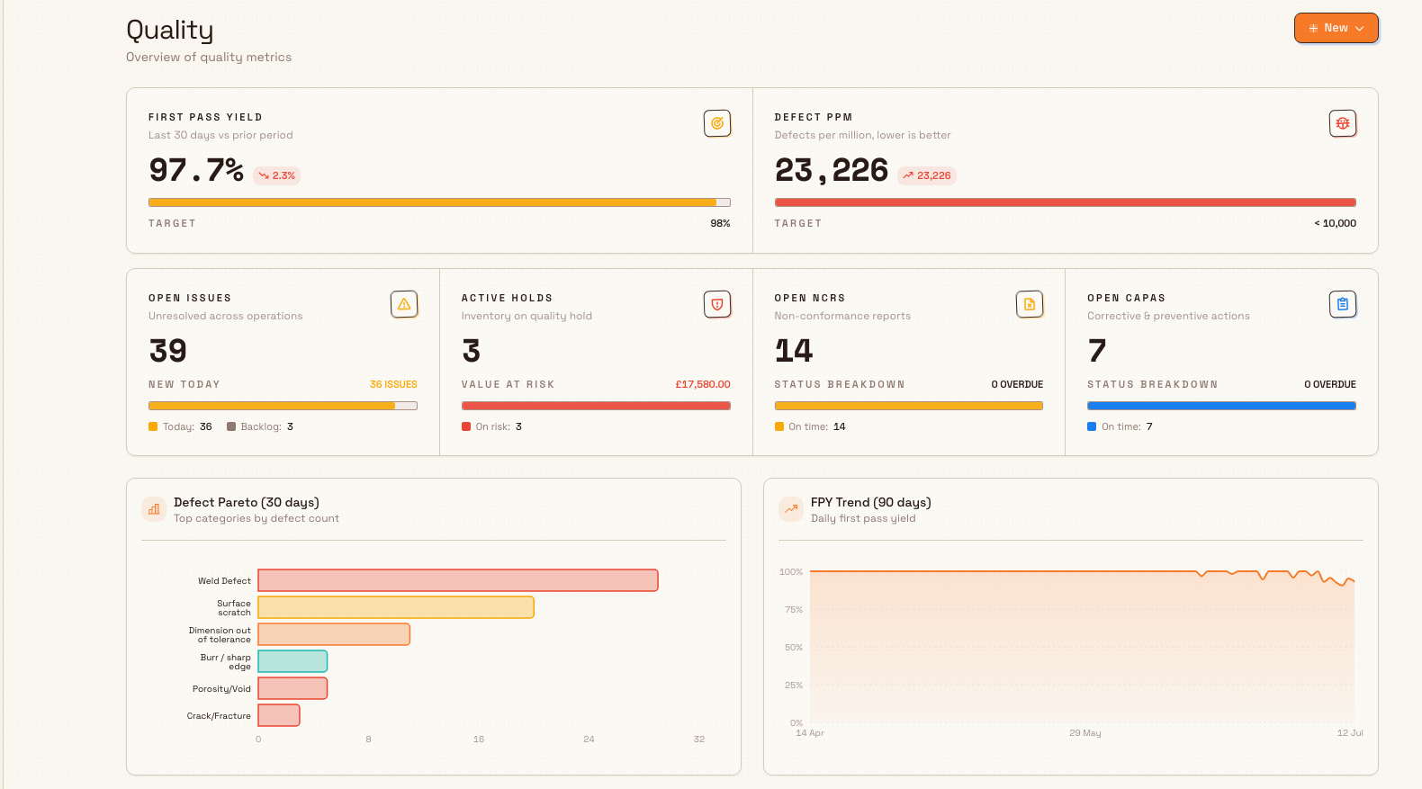Click the FPY Trend line chart icon
Image resolution: width=1422 pixels, height=789 pixels.
(791, 509)
